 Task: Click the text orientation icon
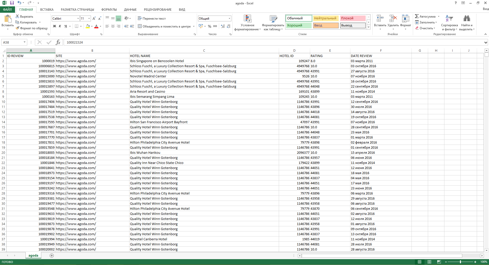[x=126, y=18]
